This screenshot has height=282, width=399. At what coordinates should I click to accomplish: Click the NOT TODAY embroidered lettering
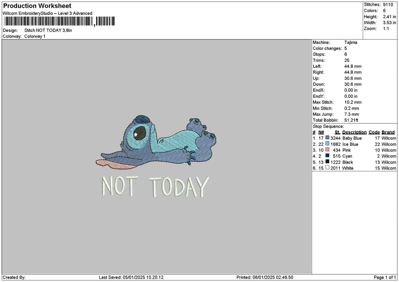155,186
